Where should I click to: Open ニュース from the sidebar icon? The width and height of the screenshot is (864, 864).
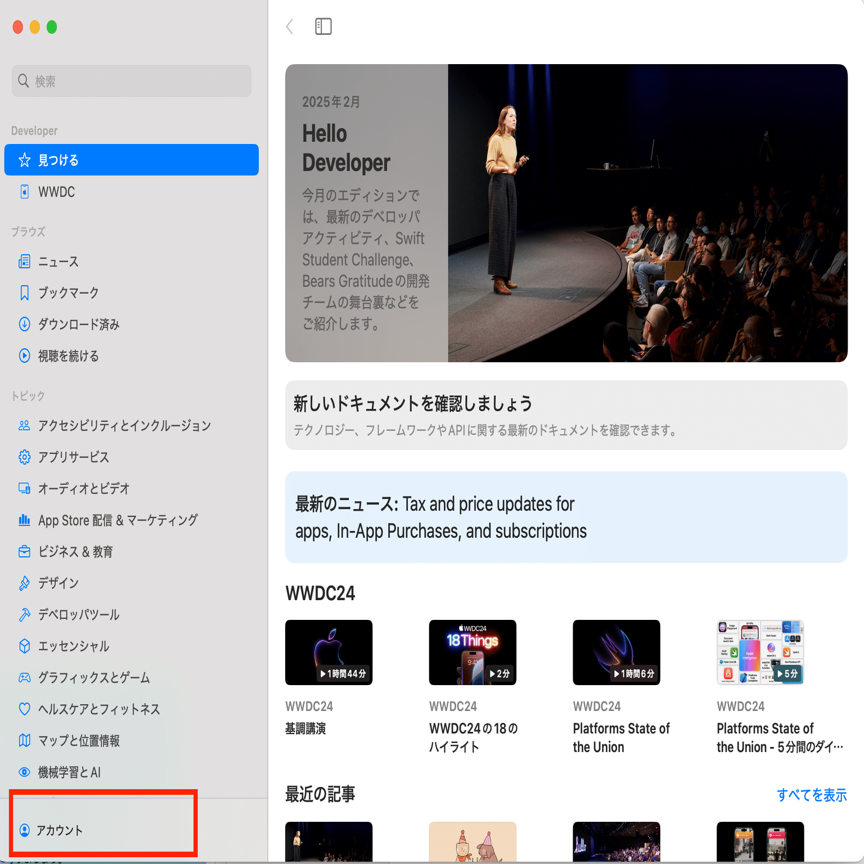pyautogui.click(x=25, y=261)
